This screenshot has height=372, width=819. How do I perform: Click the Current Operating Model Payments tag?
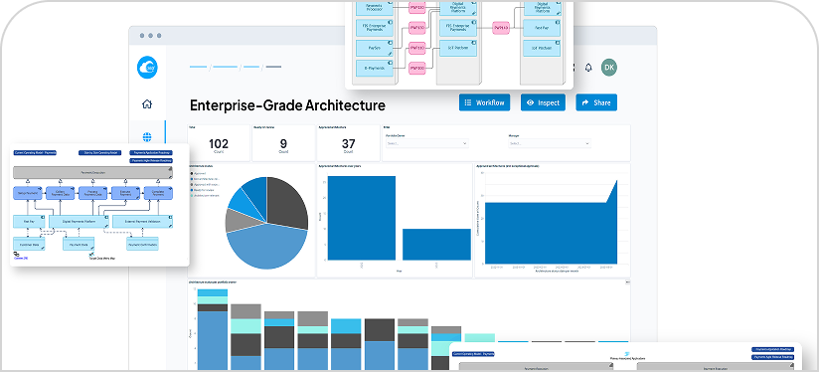(35, 153)
